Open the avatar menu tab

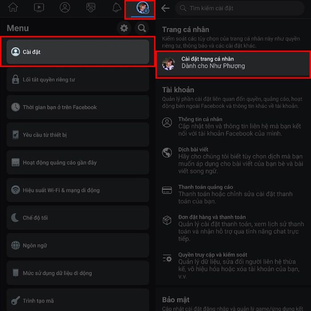coord(143,8)
